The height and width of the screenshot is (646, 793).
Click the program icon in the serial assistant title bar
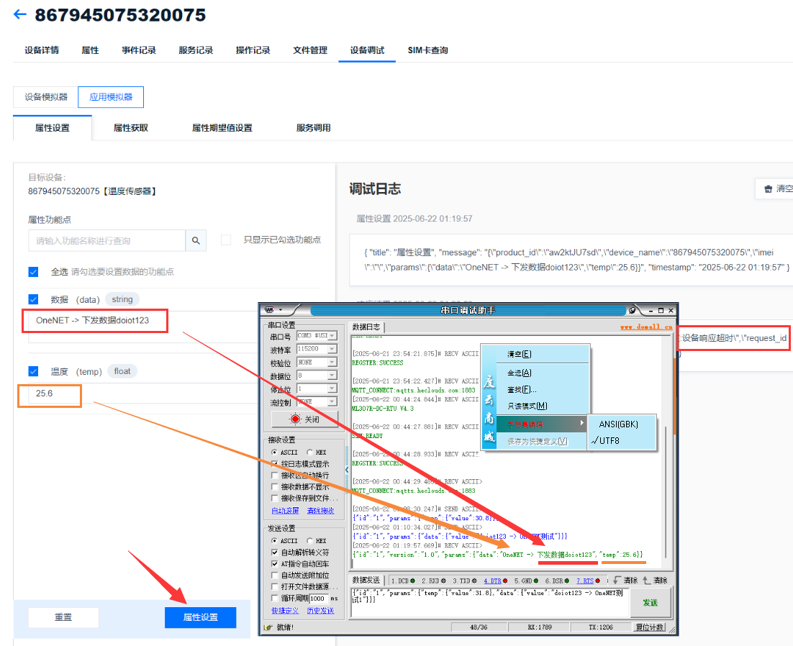(268, 309)
